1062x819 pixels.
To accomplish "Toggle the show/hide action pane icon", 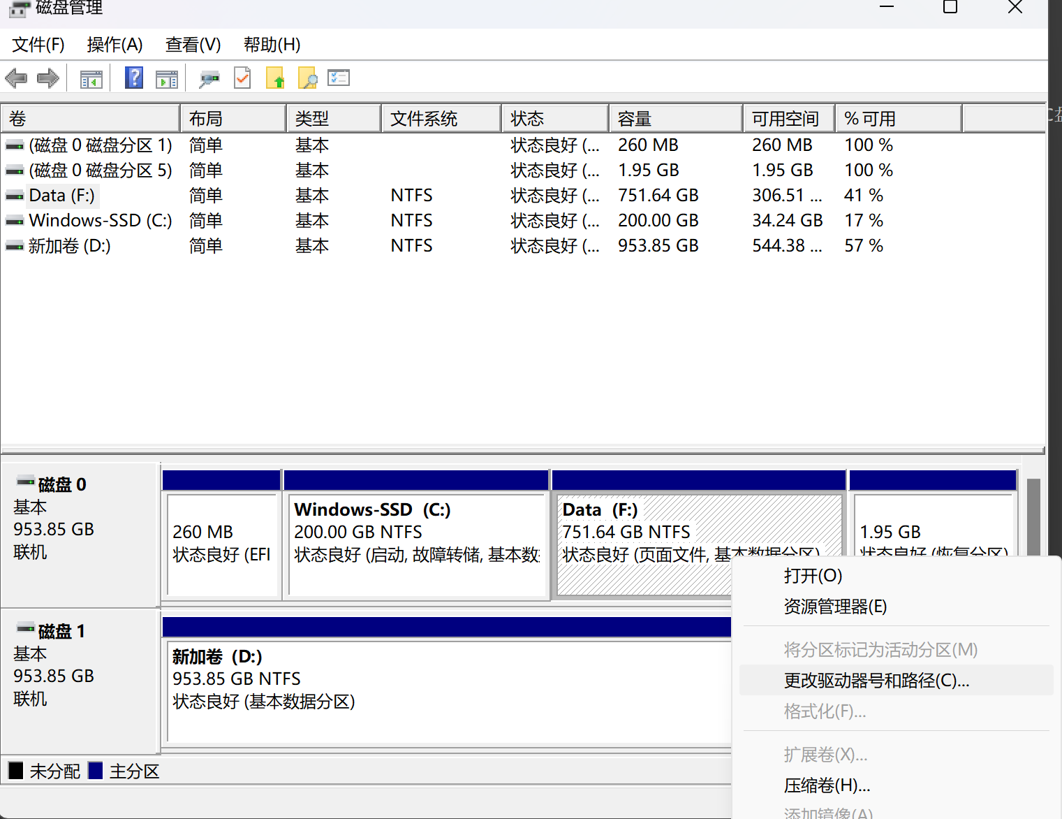I will click(166, 79).
